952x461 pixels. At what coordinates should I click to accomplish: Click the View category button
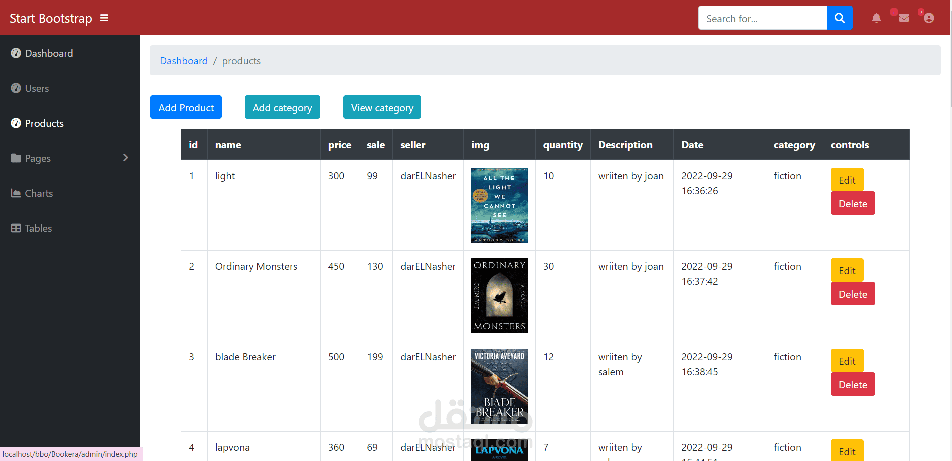point(382,107)
